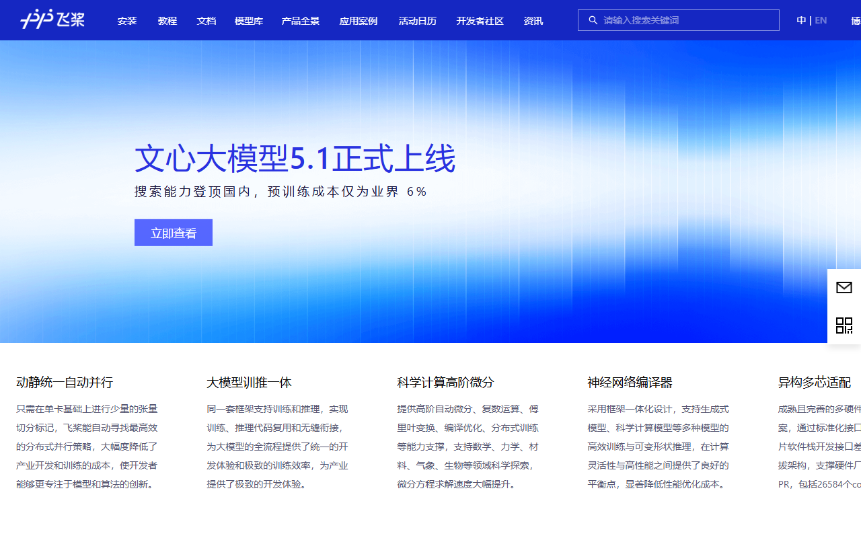
Task: Open the 异构多芯适配 feature heading
Action: click(815, 383)
